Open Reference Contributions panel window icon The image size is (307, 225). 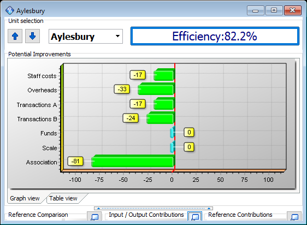(x=294, y=216)
